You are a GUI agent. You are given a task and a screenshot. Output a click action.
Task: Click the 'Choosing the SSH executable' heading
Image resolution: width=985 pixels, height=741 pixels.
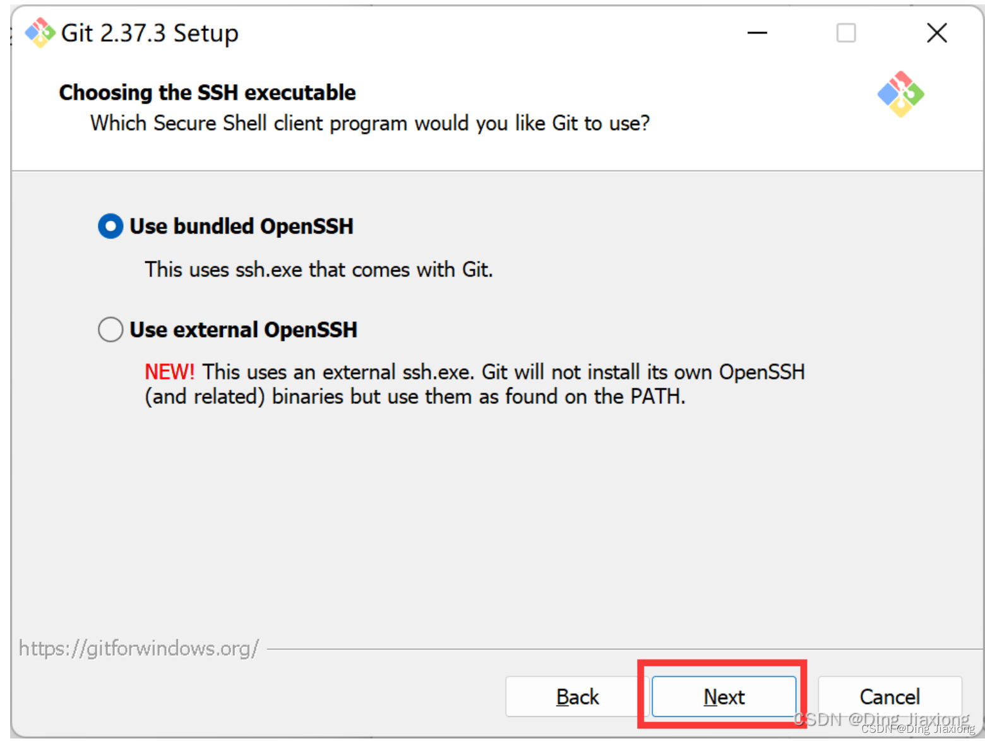pos(208,93)
